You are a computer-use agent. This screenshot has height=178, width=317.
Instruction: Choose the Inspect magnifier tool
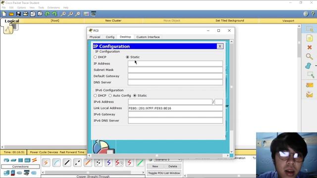point(309,56)
